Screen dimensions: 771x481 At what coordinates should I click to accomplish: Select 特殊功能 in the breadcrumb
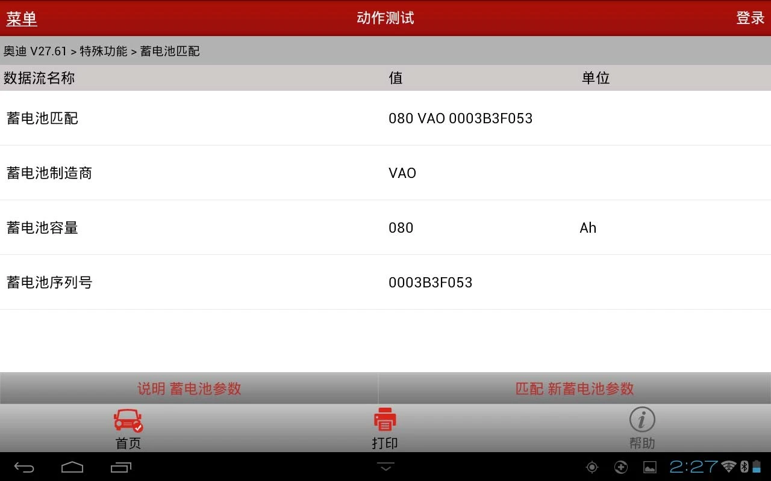tap(104, 51)
